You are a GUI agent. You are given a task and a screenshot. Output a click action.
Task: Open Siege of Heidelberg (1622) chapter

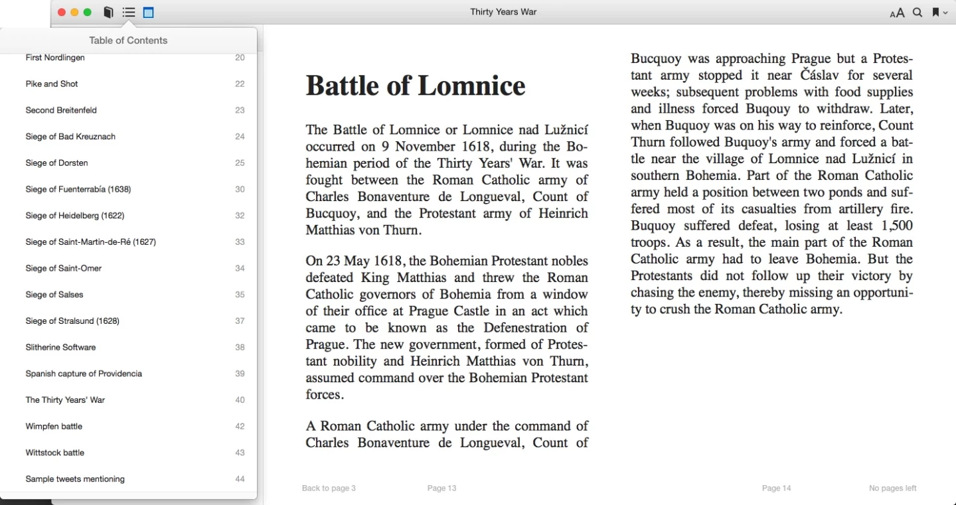(x=74, y=216)
